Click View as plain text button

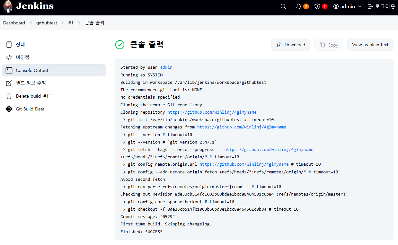(x=370, y=45)
